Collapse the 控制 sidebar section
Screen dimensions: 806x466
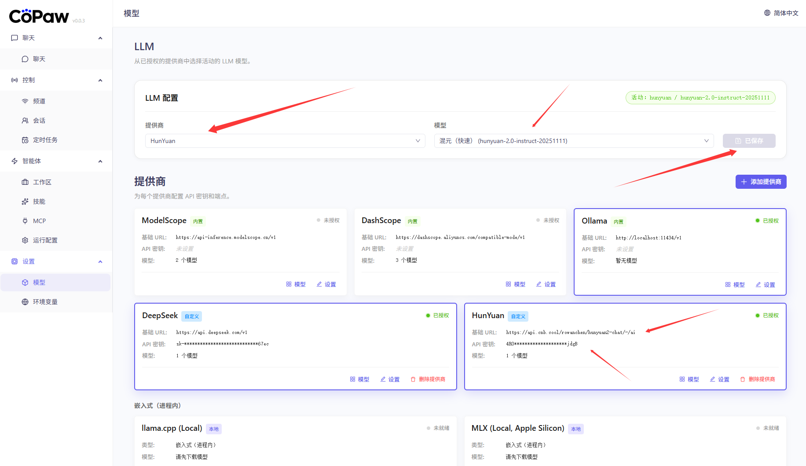click(x=100, y=80)
